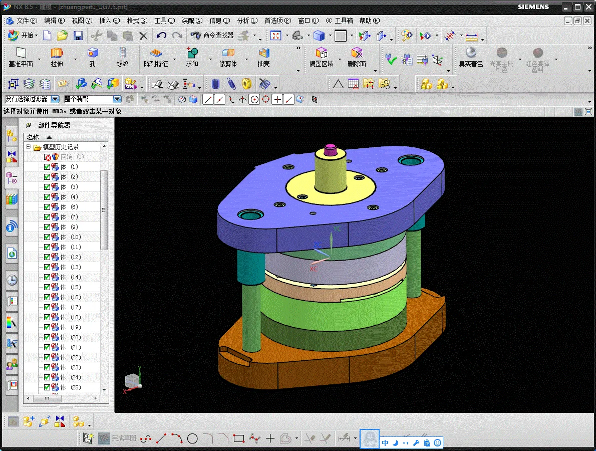The width and height of the screenshot is (596, 451).
Task: Uncheck the 体 (2) feature checkbox
Action: 47,177
